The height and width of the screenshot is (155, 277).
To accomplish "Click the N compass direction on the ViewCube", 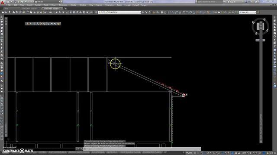I will point(264,19).
